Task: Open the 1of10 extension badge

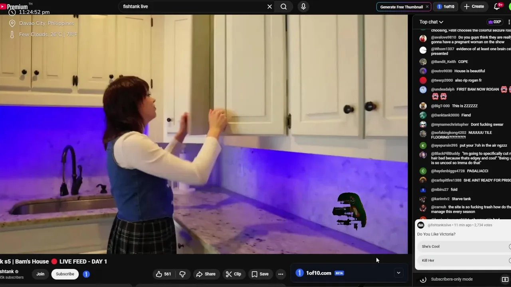Action: pyautogui.click(x=446, y=6)
